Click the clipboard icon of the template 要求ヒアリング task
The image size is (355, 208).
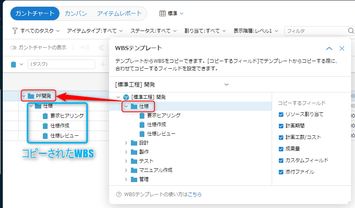tap(142, 116)
